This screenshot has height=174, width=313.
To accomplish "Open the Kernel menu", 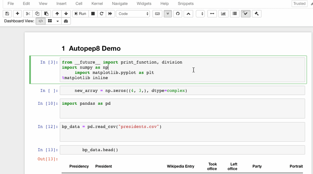I will (x=97, y=3).
